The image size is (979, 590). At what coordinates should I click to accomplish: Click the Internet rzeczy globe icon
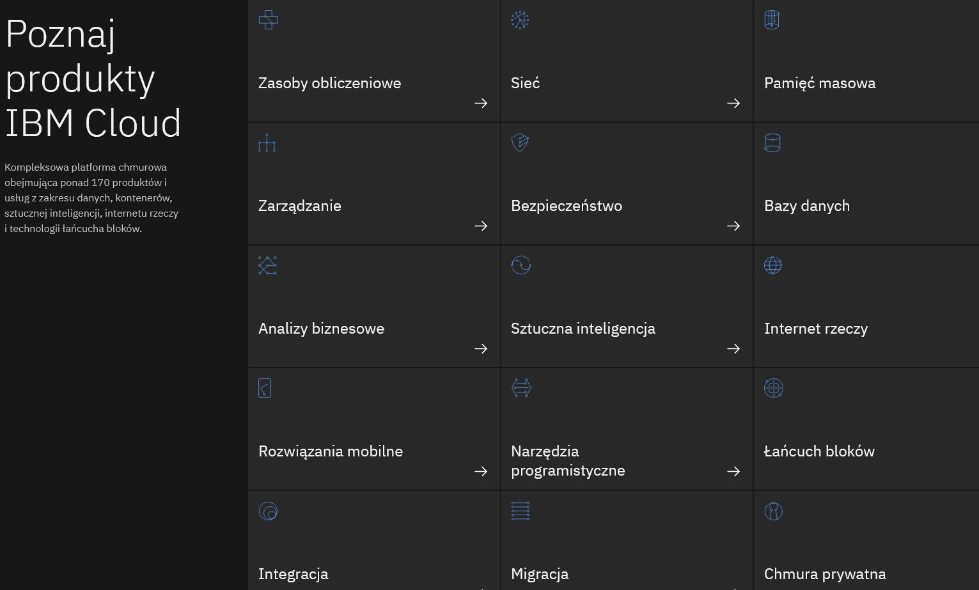coord(772,265)
